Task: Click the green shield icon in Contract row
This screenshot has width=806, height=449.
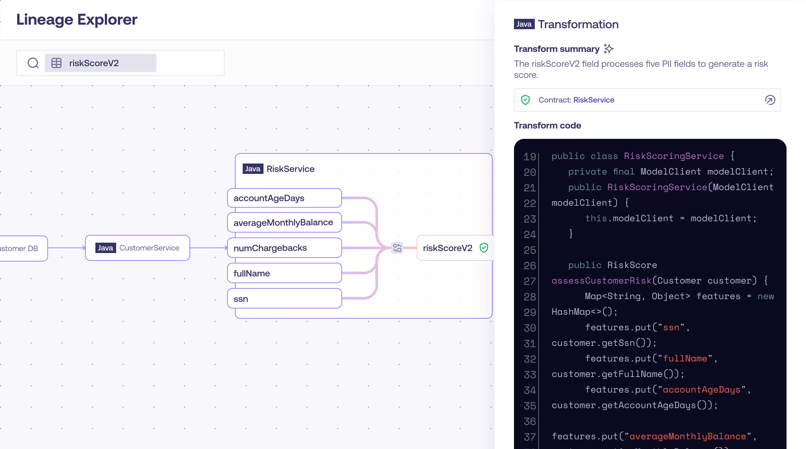Action: coord(525,100)
